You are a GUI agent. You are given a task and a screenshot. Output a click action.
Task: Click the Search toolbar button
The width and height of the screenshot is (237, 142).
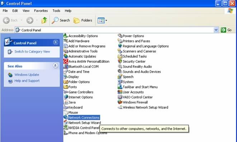pos(61,20)
